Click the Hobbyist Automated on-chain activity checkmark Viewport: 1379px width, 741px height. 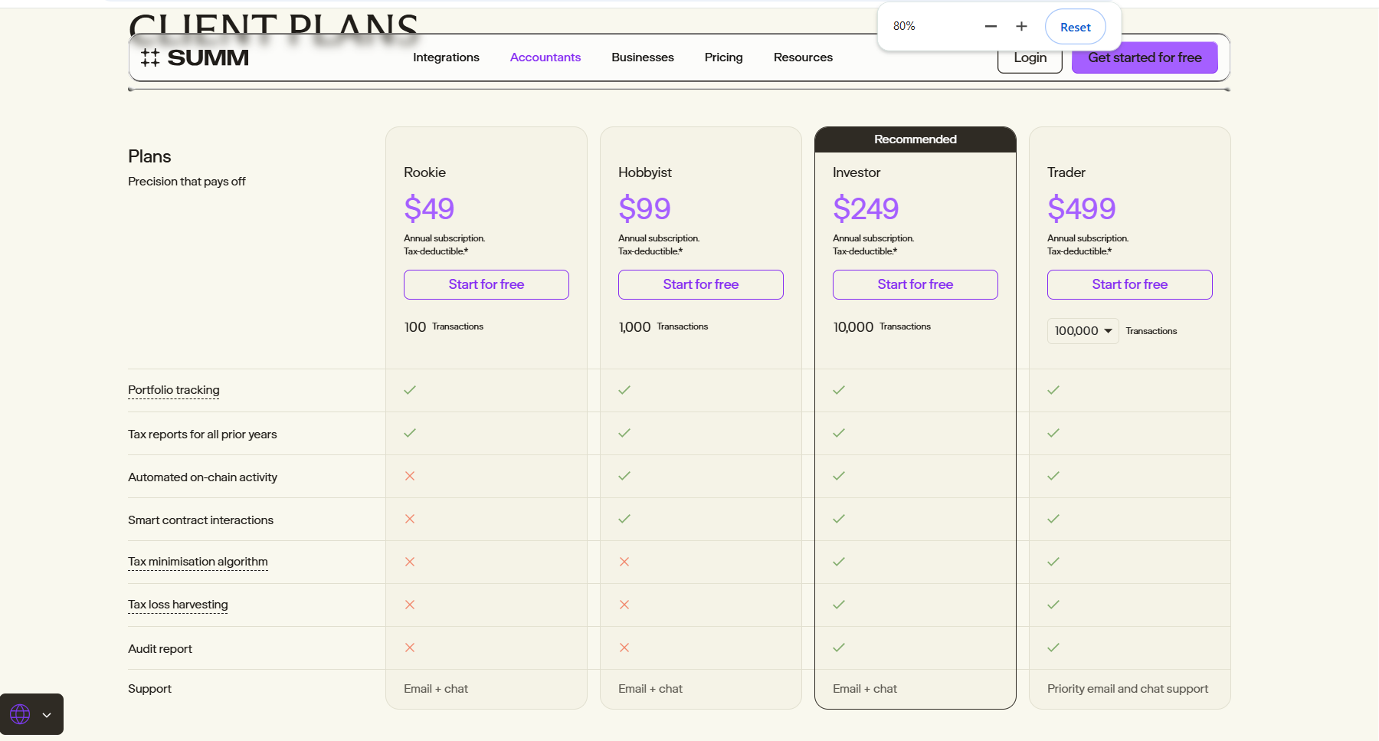[624, 476]
